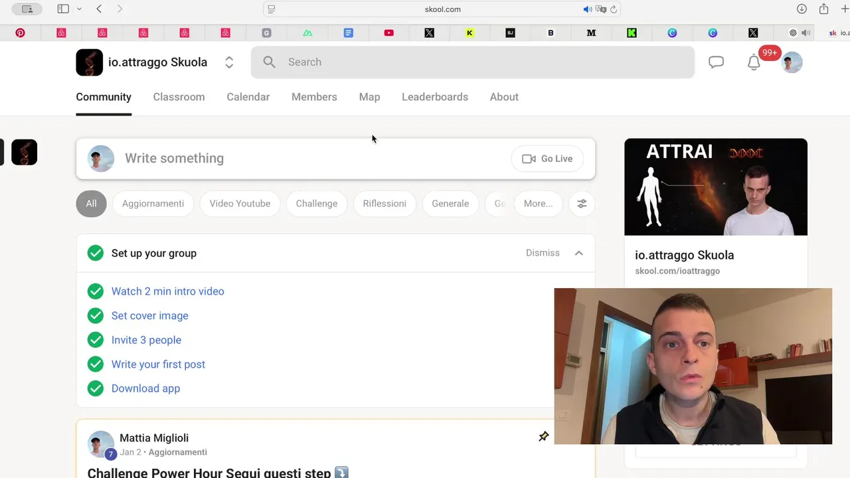The height and width of the screenshot is (478, 850).
Task: Switch to the Community tab
Action: coord(104,97)
